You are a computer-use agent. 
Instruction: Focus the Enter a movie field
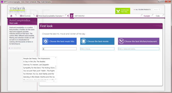pyautogui.click(x=97, y=49)
